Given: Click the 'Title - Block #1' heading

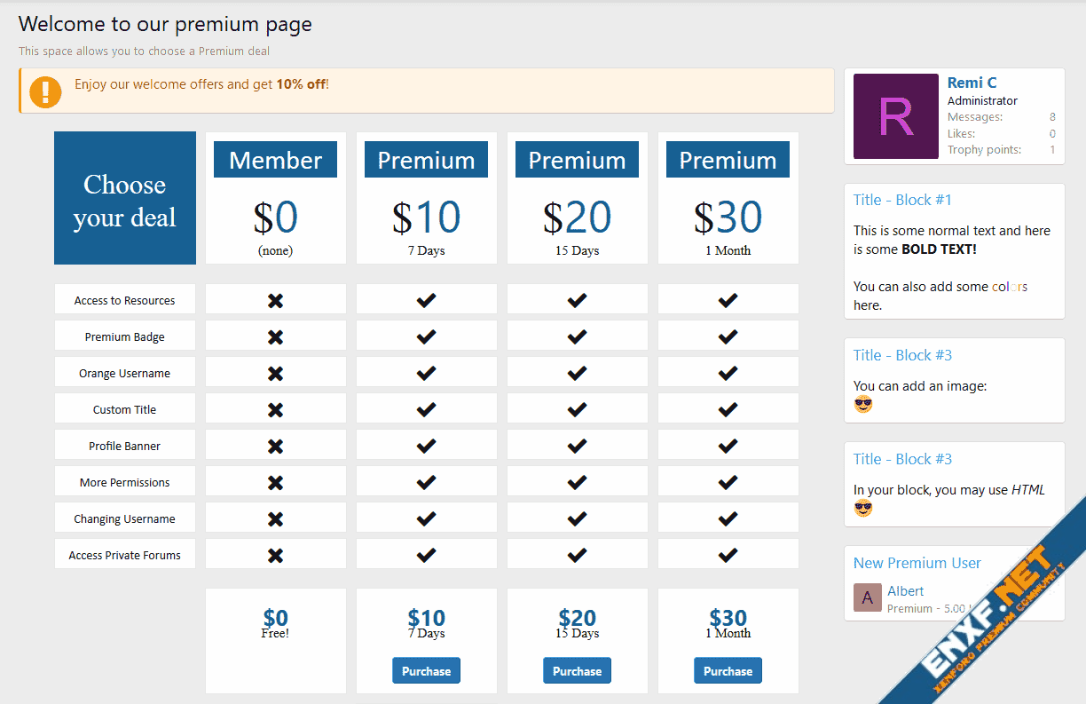Looking at the screenshot, I should (x=902, y=200).
